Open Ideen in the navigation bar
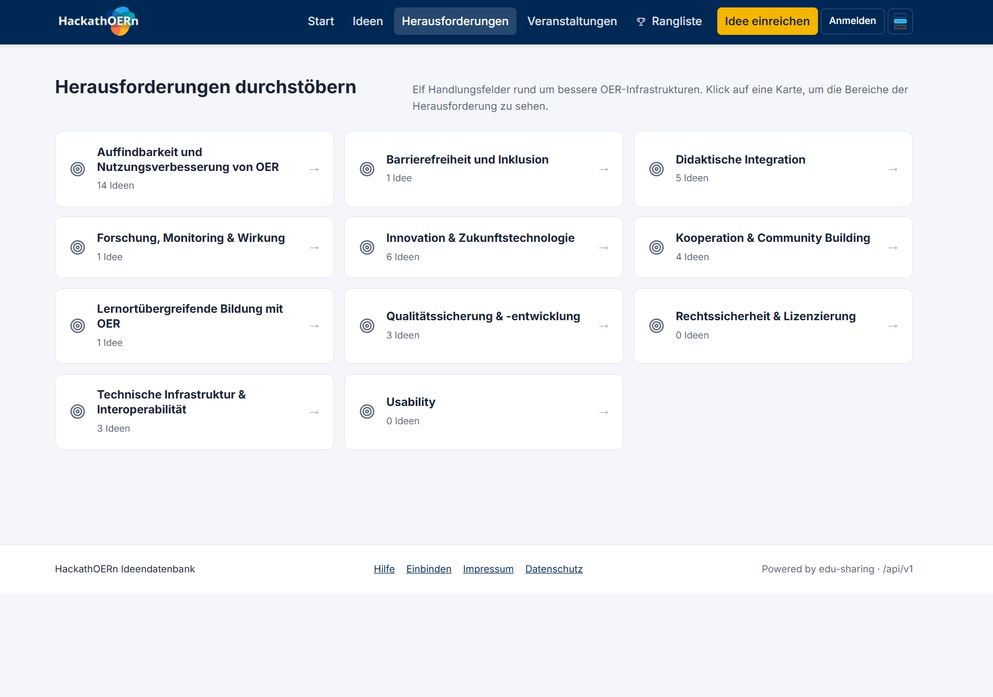993x697 pixels. pos(368,21)
